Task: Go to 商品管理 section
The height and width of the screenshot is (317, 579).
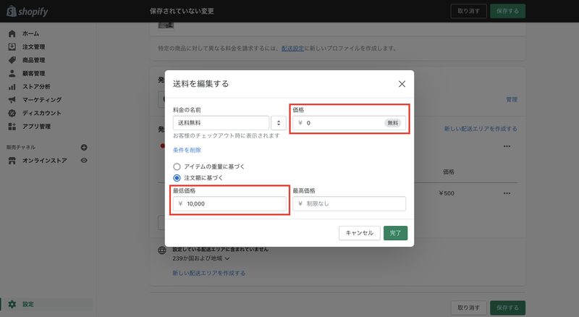Action: 33,60
